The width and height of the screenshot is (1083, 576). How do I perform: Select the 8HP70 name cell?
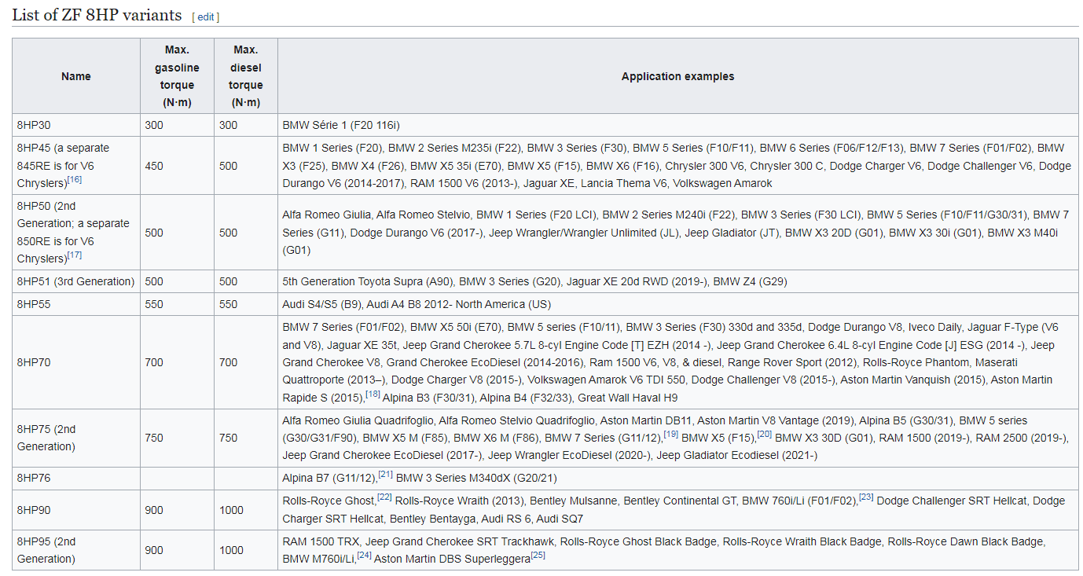pos(76,362)
